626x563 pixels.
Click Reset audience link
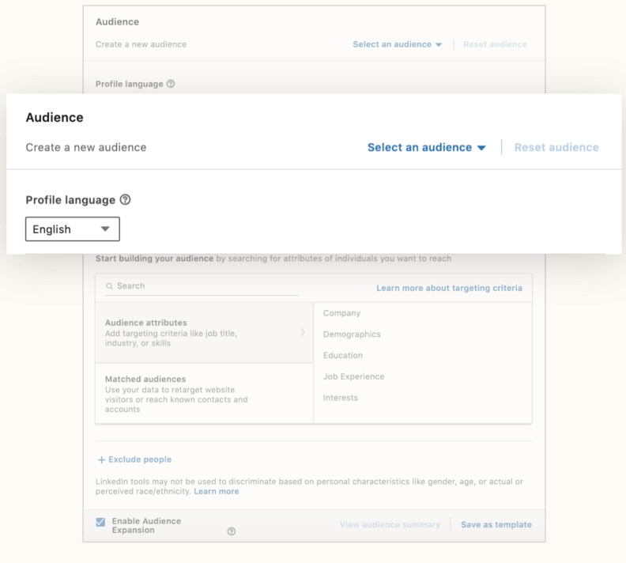[556, 147]
